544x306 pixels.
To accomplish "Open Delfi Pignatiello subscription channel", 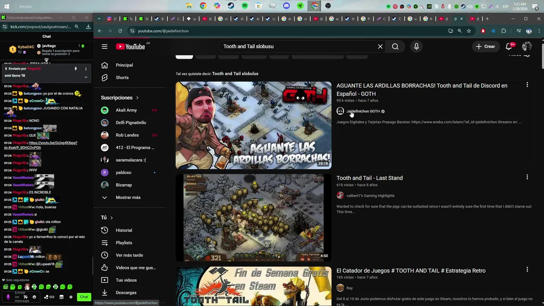I will pos(131,123).
